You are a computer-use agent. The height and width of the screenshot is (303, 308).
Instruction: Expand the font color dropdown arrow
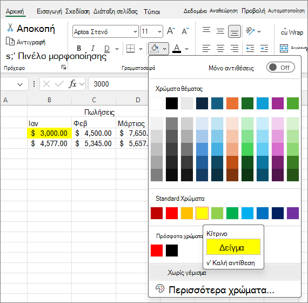(187, 49)
